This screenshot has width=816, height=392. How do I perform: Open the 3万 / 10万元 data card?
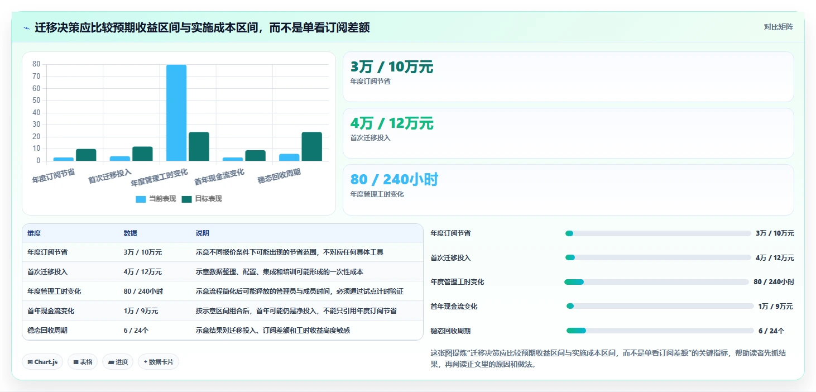point(568,77)
